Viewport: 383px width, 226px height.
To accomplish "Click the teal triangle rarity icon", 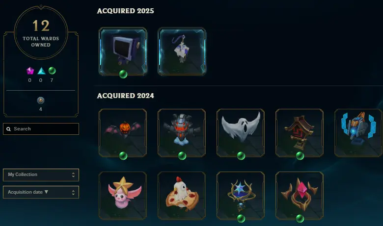I will click(41, 71).
